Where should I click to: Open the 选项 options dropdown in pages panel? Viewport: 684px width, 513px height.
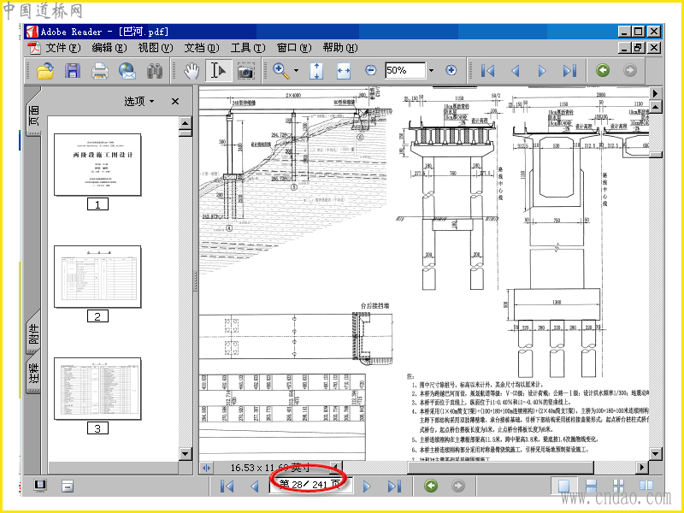(139, 101)
